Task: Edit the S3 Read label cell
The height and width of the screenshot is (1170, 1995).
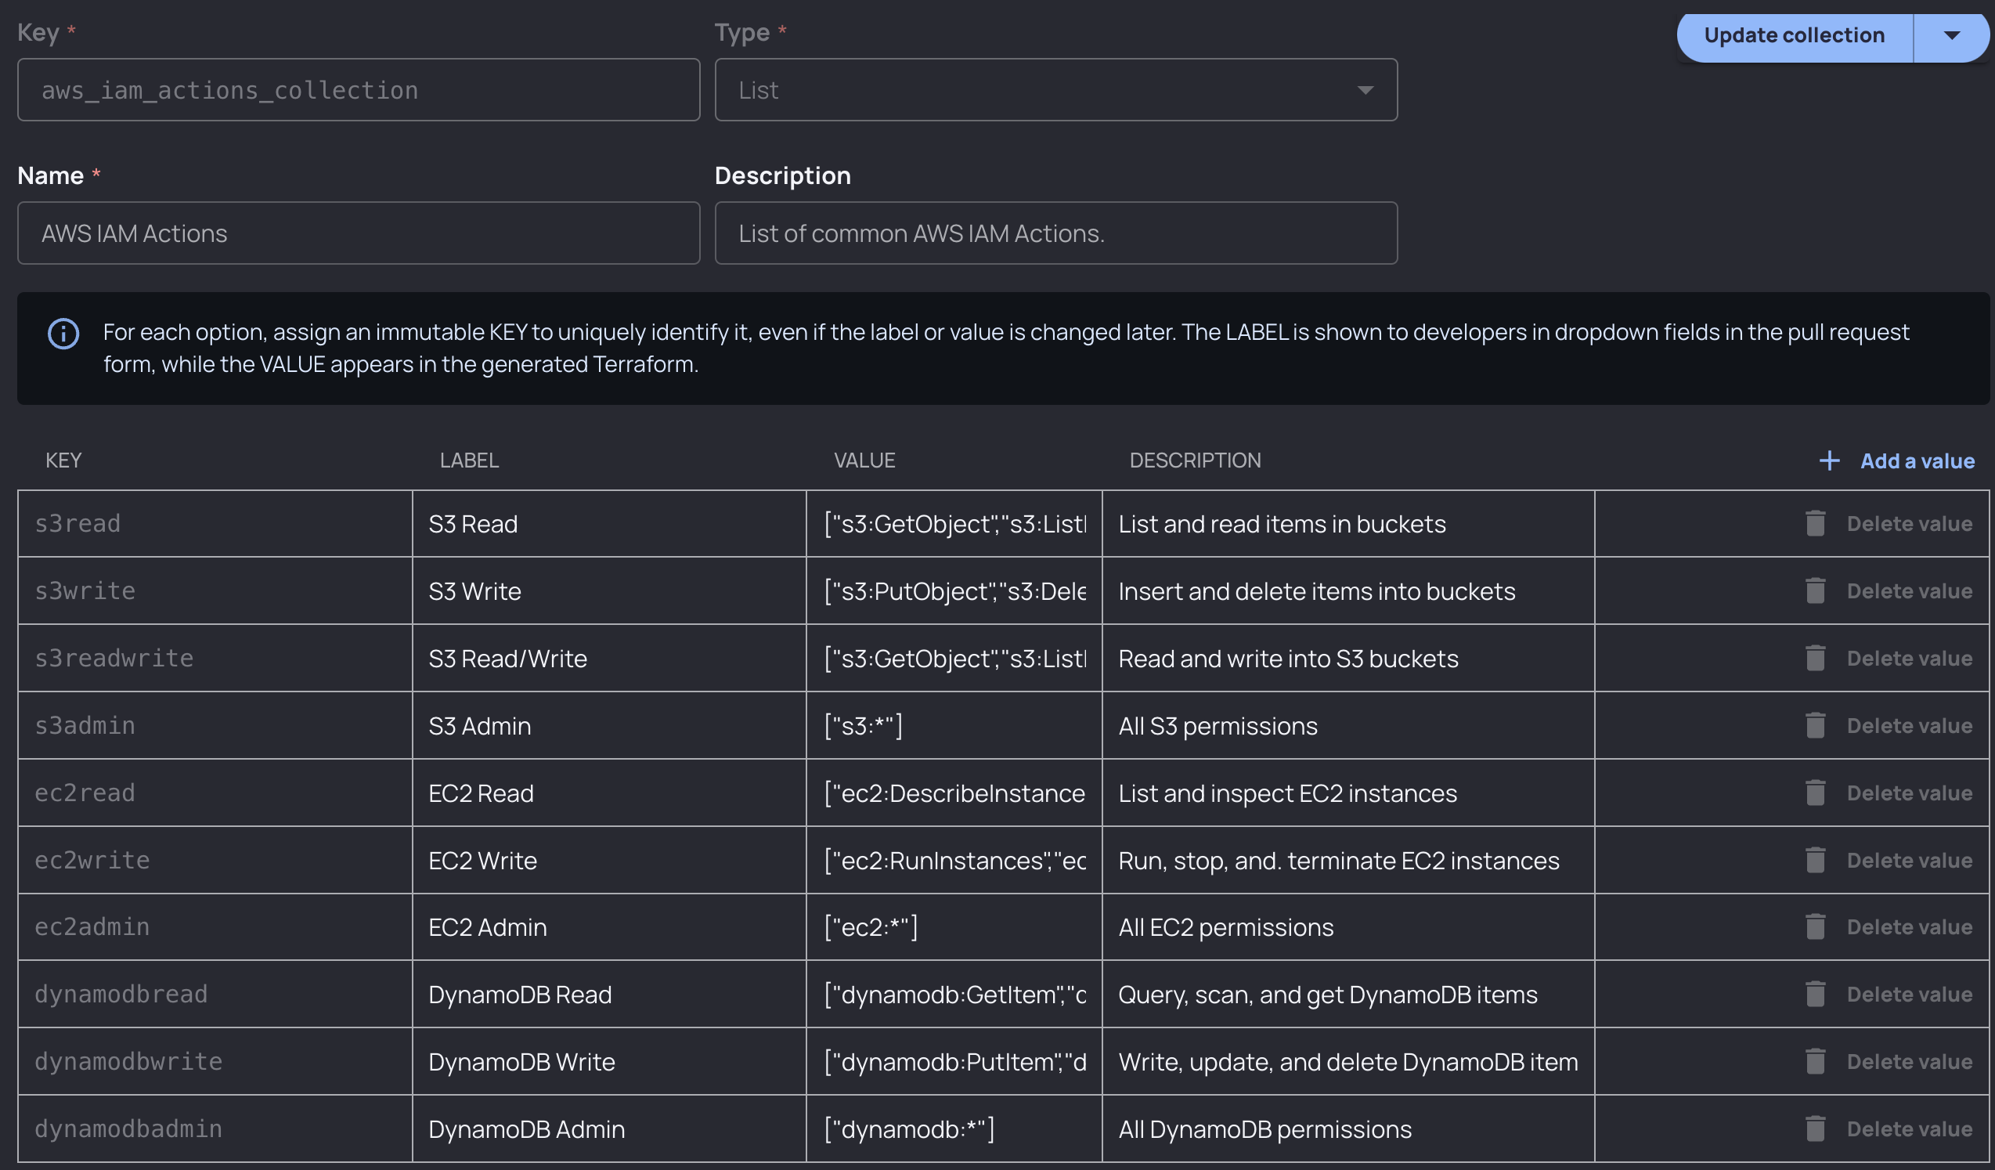Action: click(x=609, y=523)
